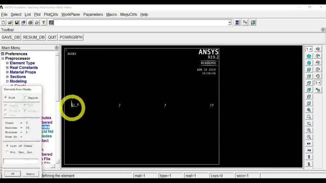Select the Polygon picking radio button
This screenshot has height=183, width=326.
[6, 111]
